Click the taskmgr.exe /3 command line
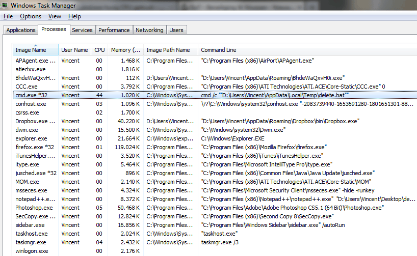Viewport: 417px width, 256px height. pyautogui.click(x=220, y=242)
